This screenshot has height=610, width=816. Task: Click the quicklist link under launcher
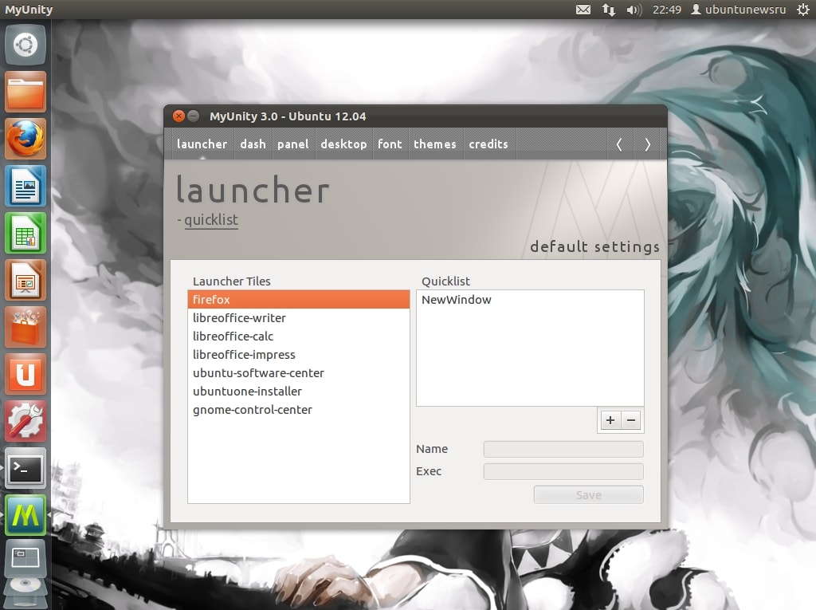[x=211, y=220]
